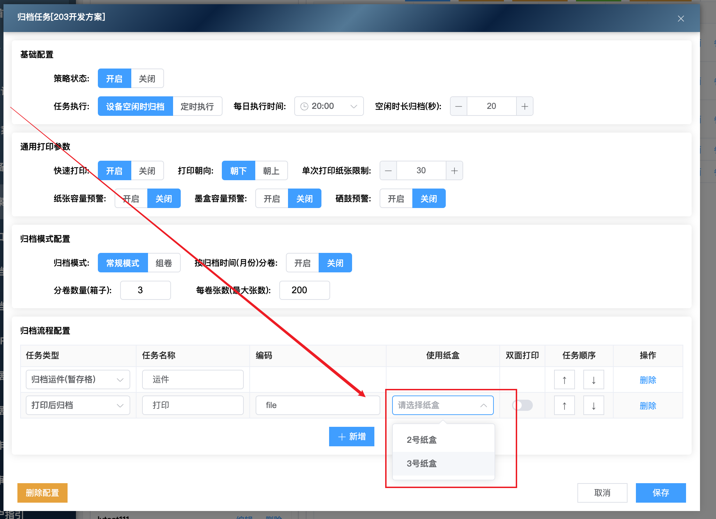Click plus on single print paper limit
The image size is (716, 519).
(x=454, y=171)
